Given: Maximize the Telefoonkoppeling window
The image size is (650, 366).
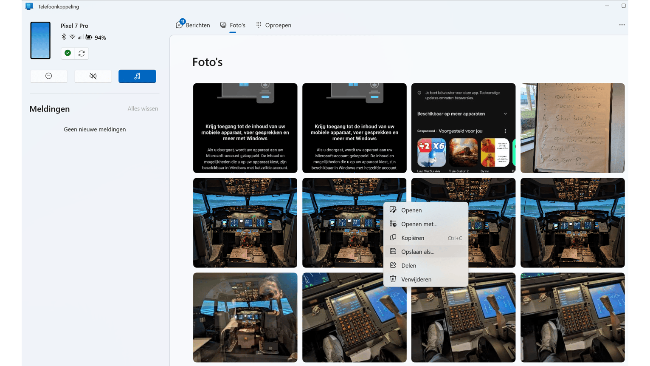Looking at the screenshot, I should point(624,6).
